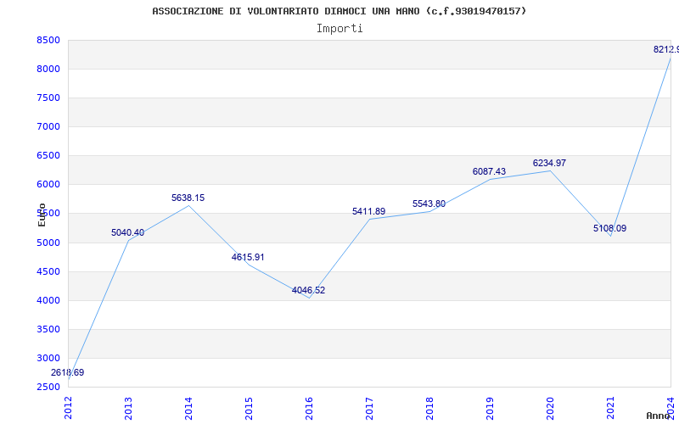Click the x-axis year label 2018
Viewport: 679px width, 424px height.
coord(429,408)
